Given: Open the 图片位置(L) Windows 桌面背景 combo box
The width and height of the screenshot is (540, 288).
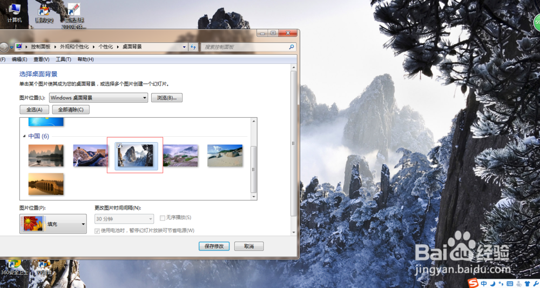Looking at the screenshot, I should coord(98,98).
